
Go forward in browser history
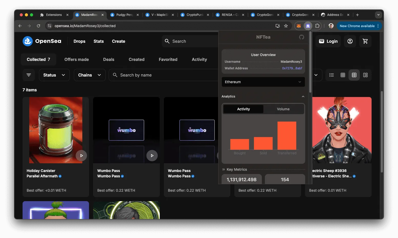pyautogui.click(x=29, y=26)
